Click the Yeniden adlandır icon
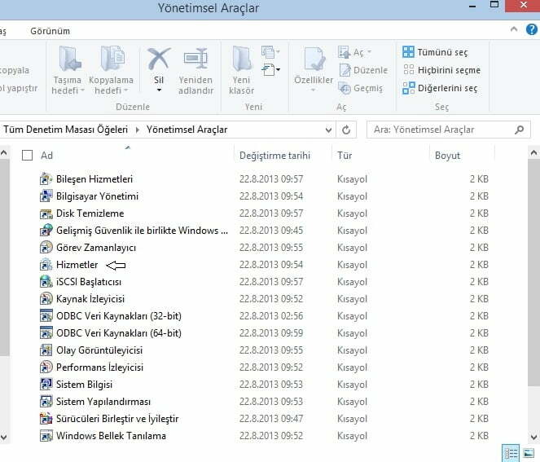 pos(195,59)
